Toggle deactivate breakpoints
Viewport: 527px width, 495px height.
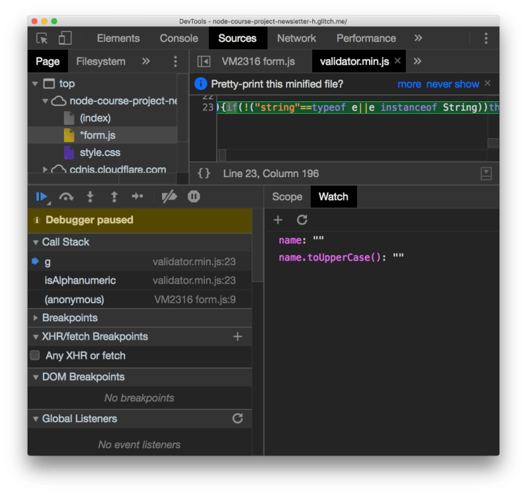168,196
